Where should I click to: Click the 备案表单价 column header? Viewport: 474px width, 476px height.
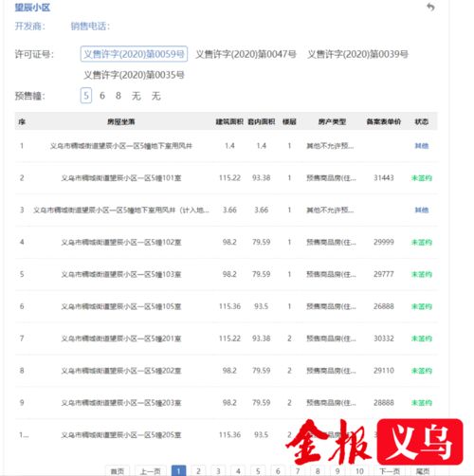[x=384, y=121]
